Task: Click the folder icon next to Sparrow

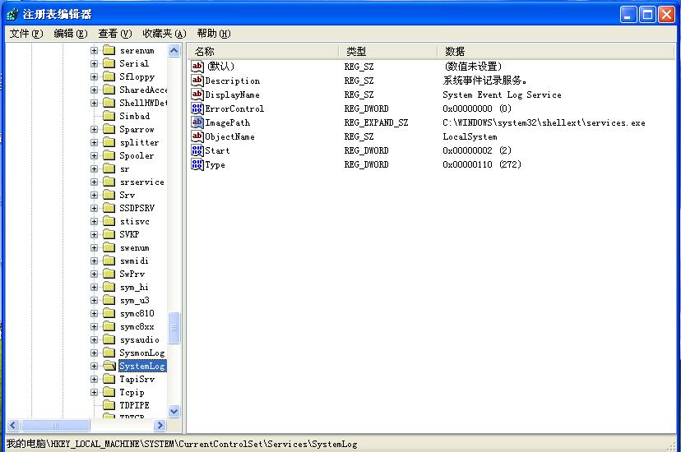Action: point(109,129)
